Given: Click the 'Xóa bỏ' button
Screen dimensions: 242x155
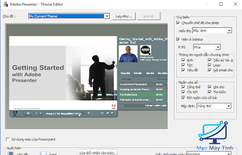Looking at the screenshot, I should click(149, 16).
